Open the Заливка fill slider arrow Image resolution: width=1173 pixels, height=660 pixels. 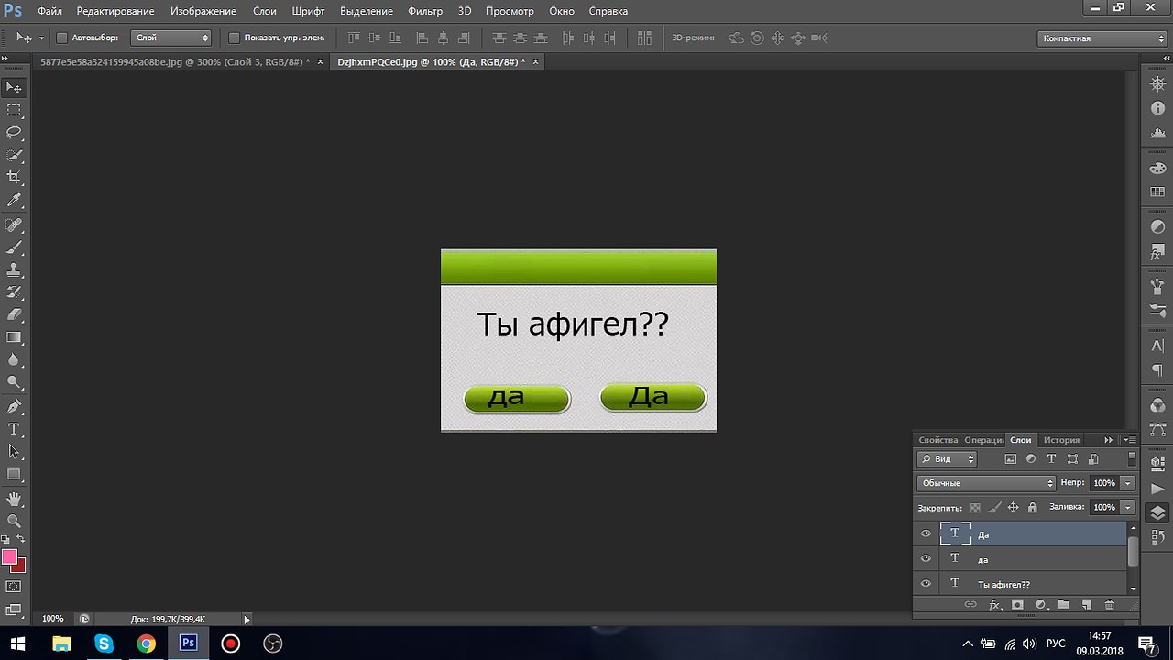click(x=1128, y=507)
